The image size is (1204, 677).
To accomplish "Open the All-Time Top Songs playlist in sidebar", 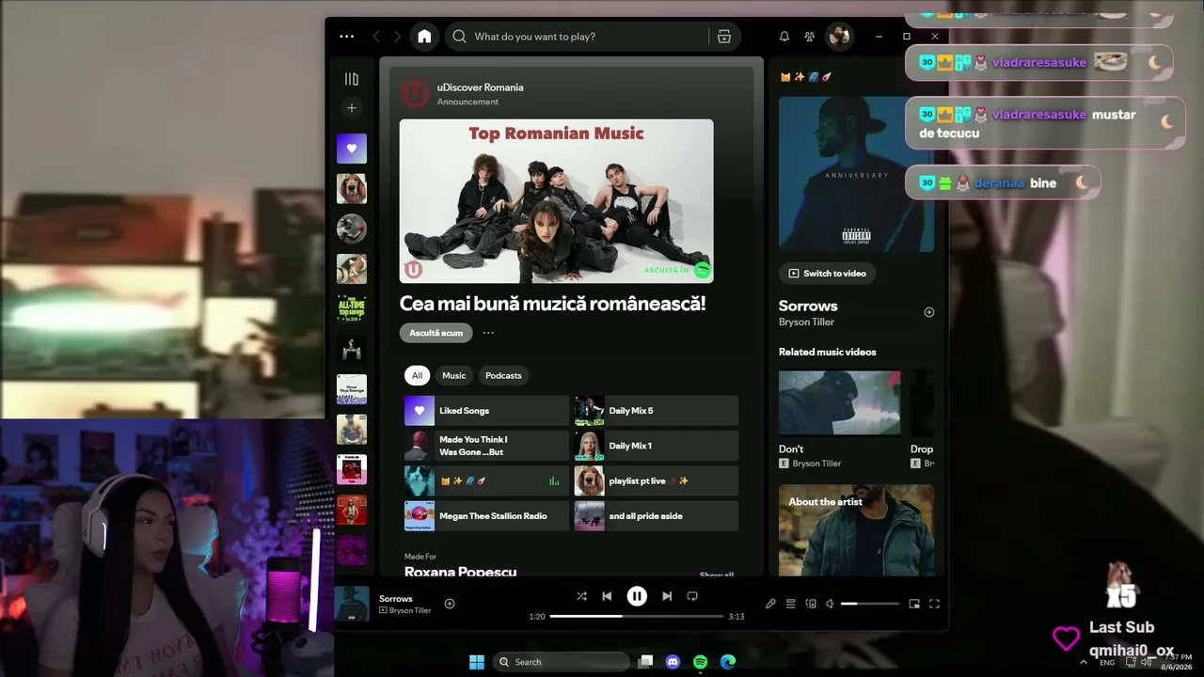I will point(352,308).
